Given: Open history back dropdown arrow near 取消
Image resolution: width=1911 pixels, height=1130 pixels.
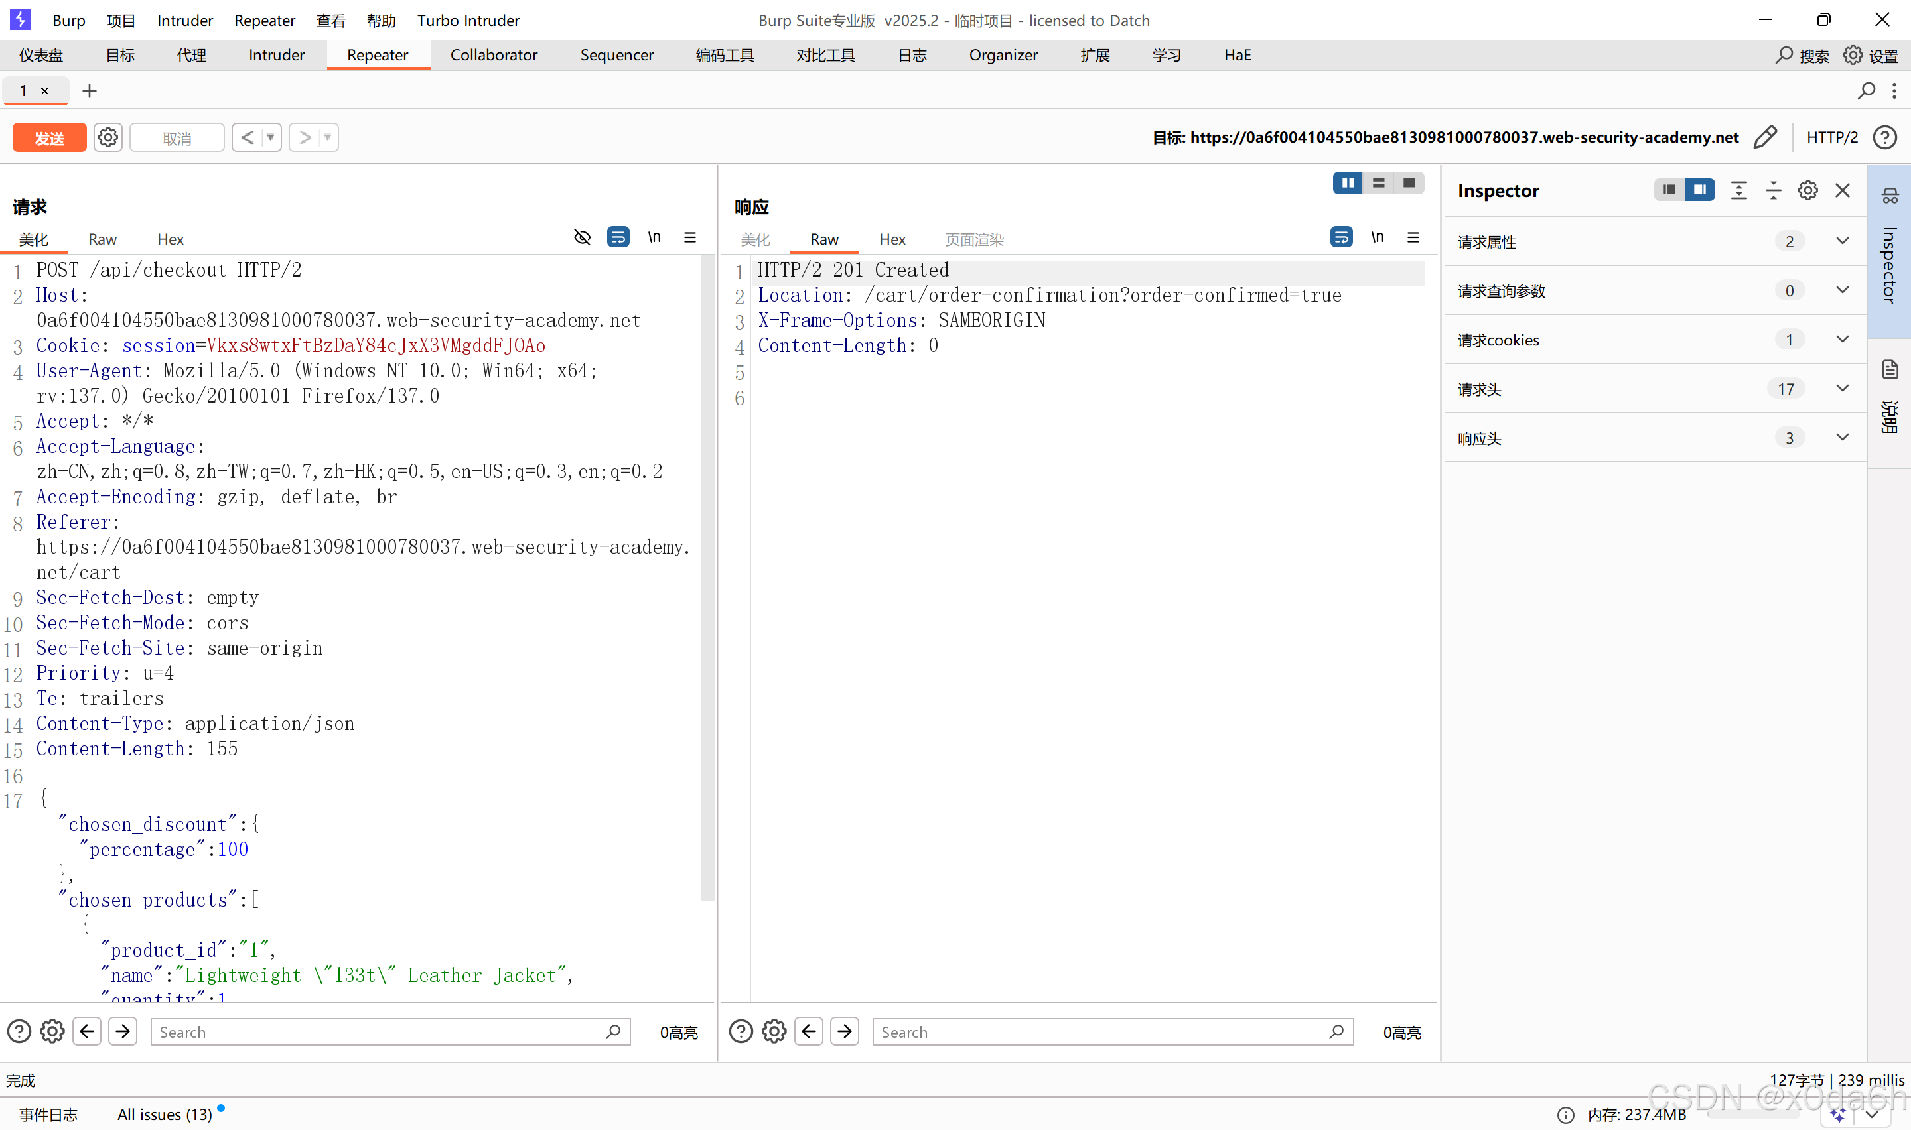Looking at the screenshot, I should coord(270,138).
